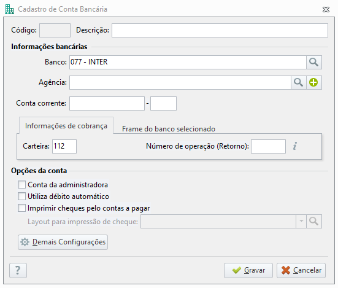Click the Gravar button
338x288 pixels.
coord(248,270)
